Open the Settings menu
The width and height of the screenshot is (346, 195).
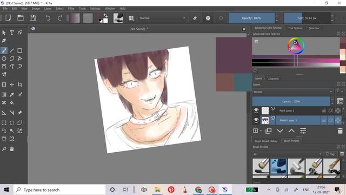pyautogui.click(x=95, y=9)
